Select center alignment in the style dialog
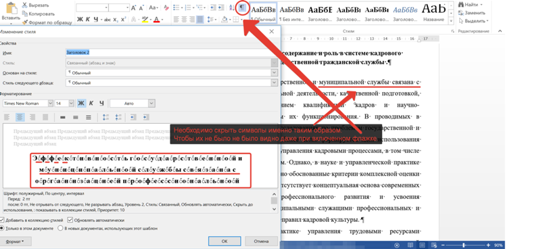 20,118
